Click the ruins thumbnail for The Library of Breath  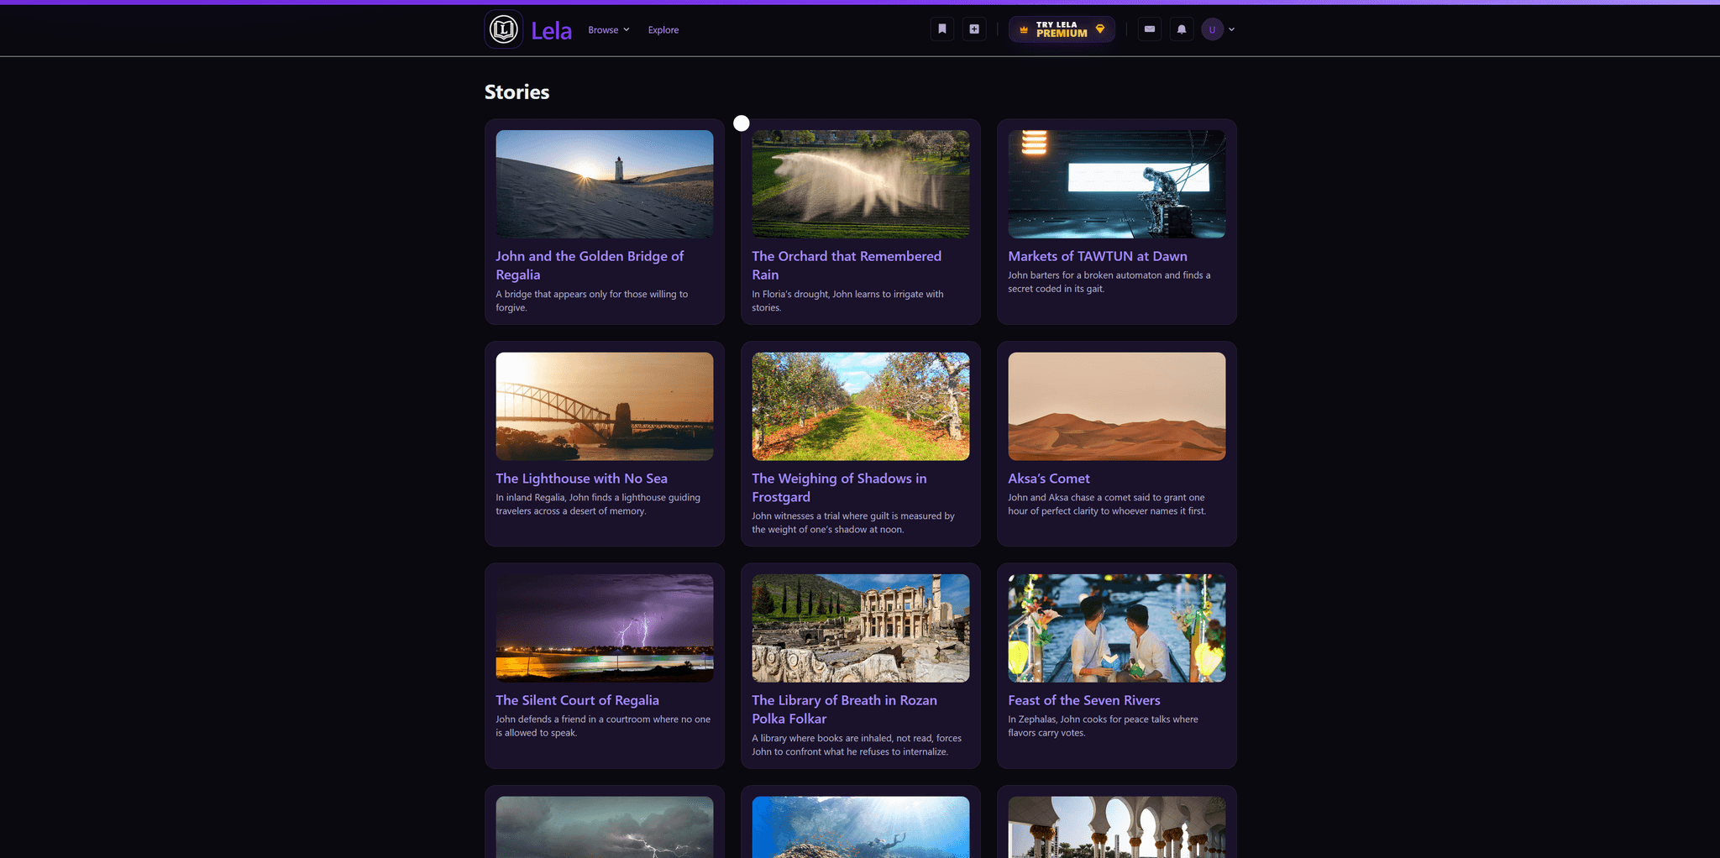click(860, 628)
